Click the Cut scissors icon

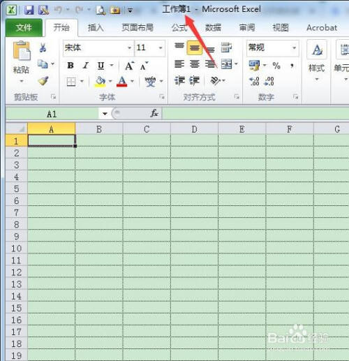[43, 47]
